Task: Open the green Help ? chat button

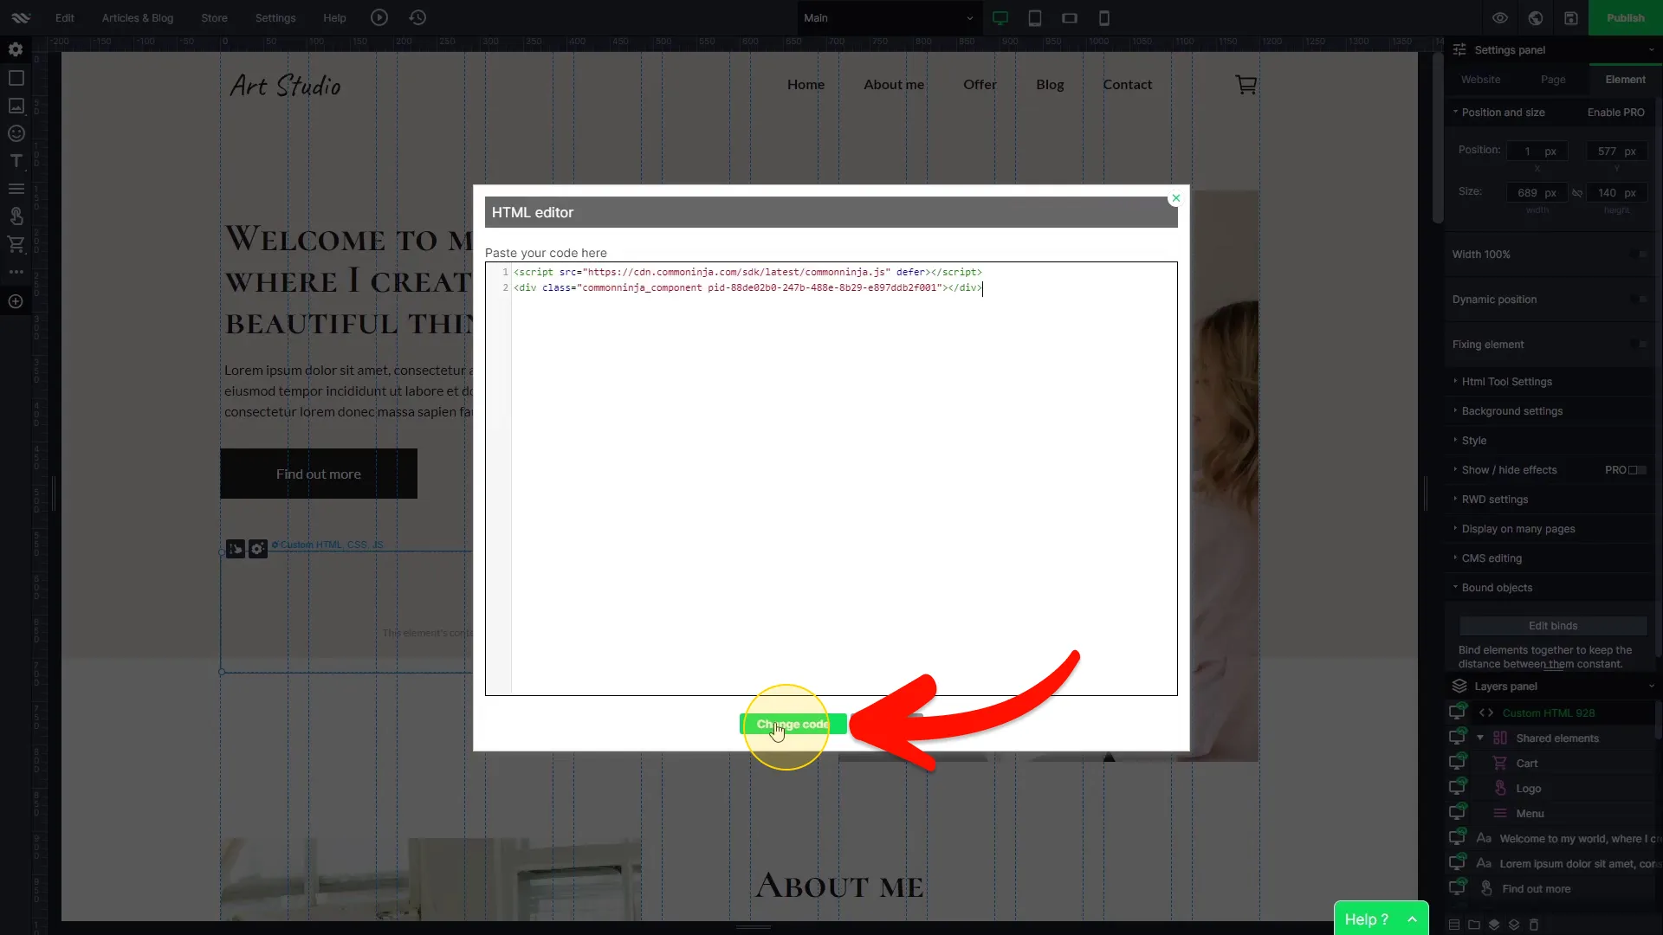Action: point(1381,919)
